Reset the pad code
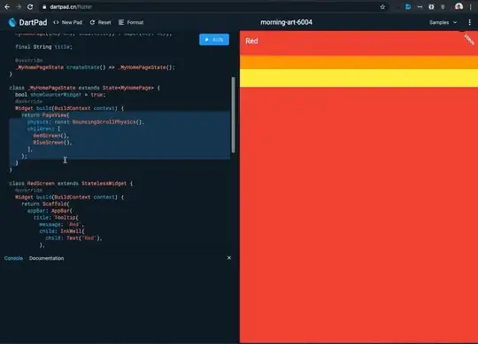Screen dimensions: 478x344 pyautogui.click(x=101, y=22)
